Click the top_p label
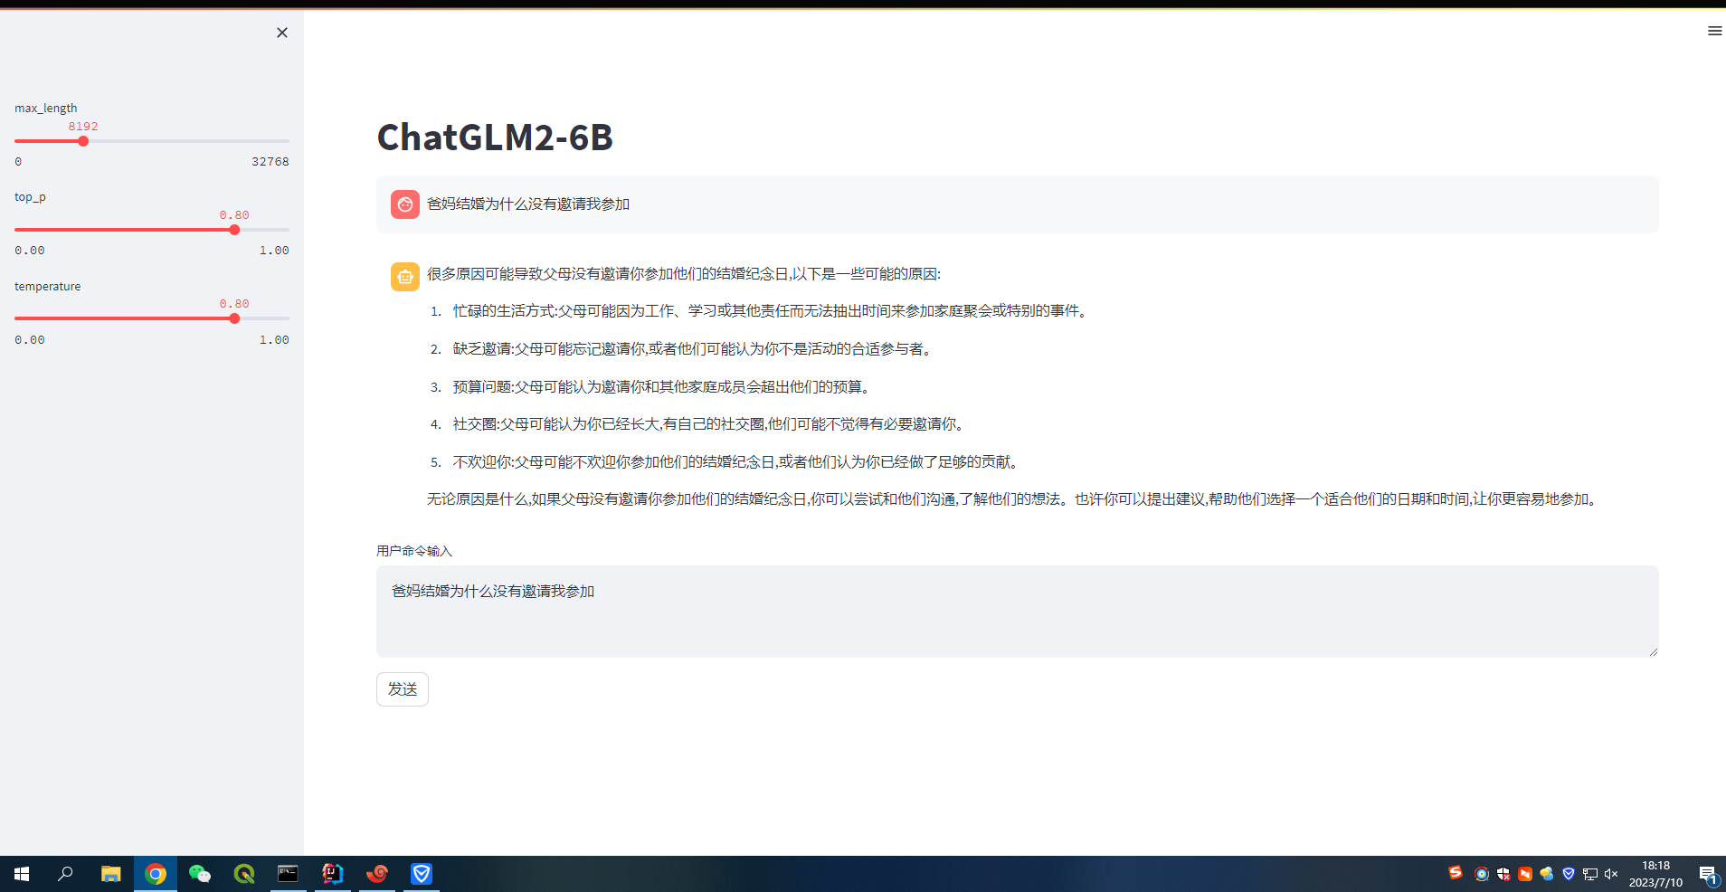This screenshot has height=892, width=1726. (x=30, y=196)
